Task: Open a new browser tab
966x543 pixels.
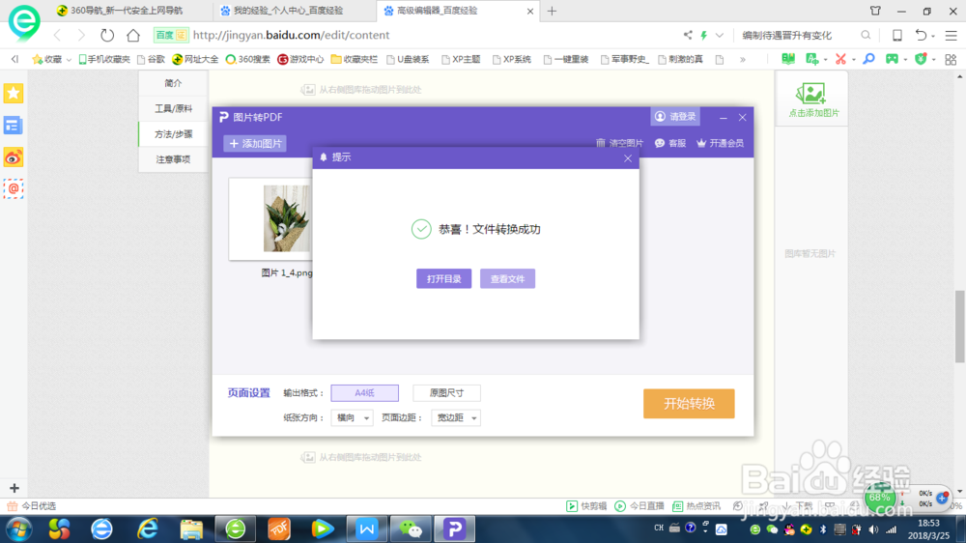Action: 552,11
